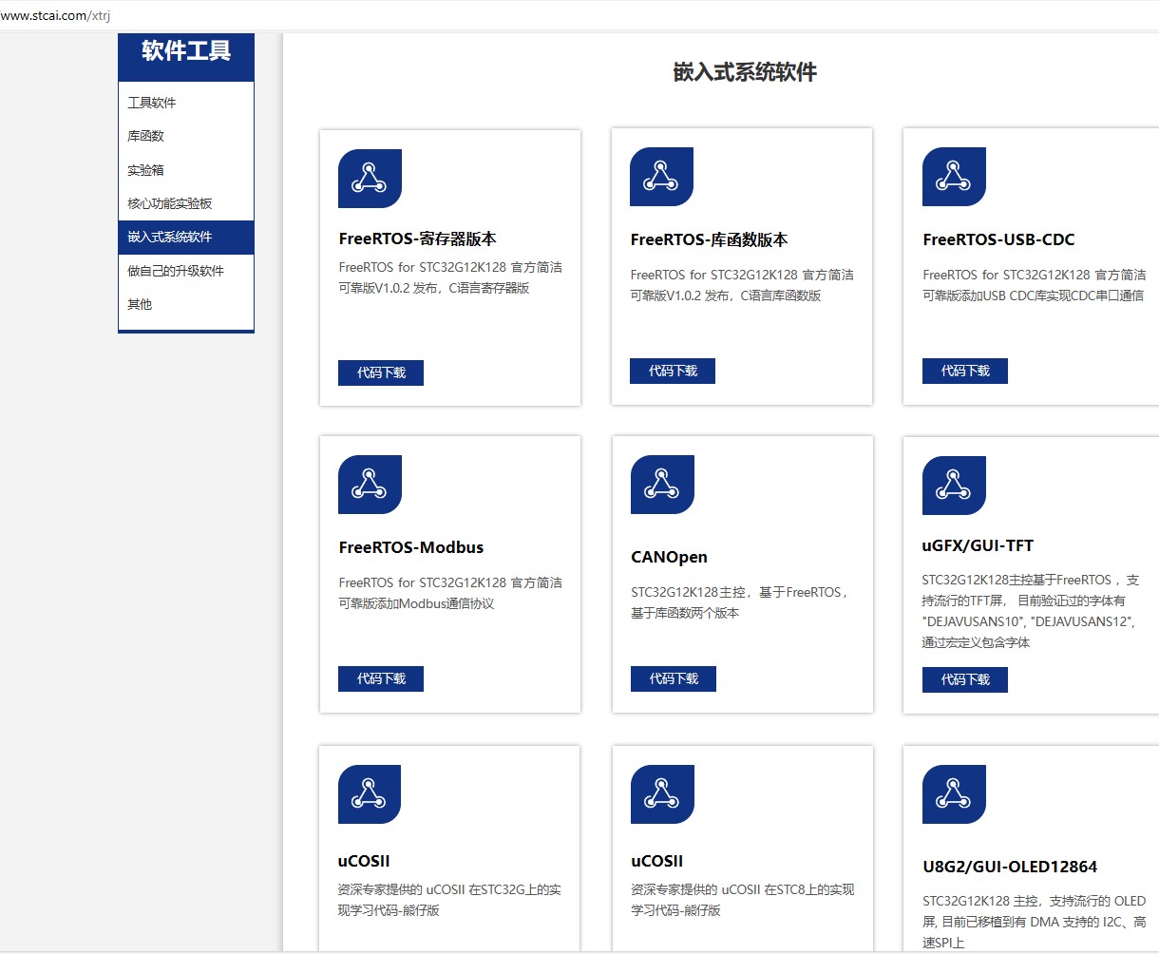Click the FreeRTOS-寄存器版本 card title

coord(418,239)
